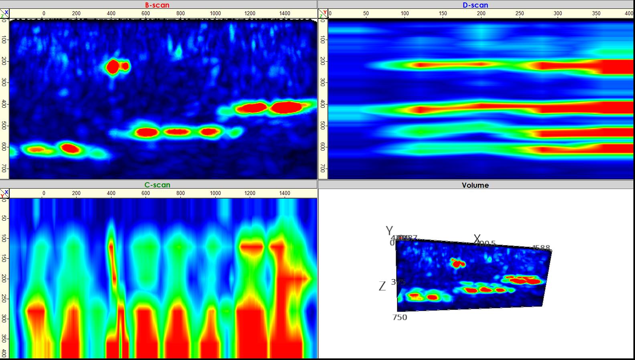Click the X/Y axis icon in C-scan
The image size is (635, 360).
pos(4,194)
